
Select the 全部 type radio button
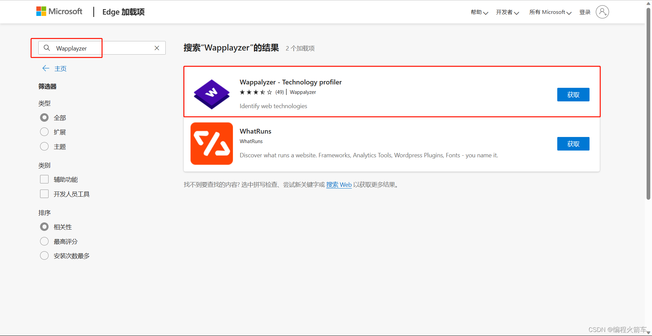click(44, 117)
